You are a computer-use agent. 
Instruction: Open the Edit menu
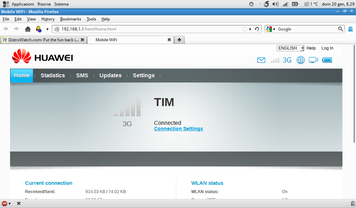pyautogui.click(x=18, y=19)
